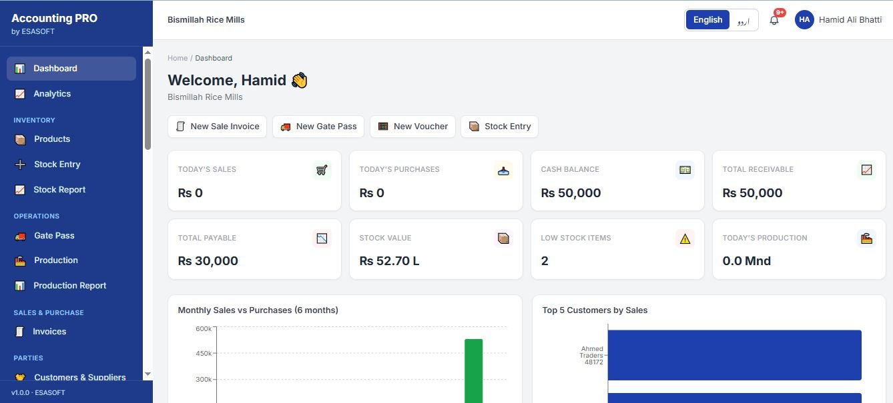Click the Top 5 Customers by Sales title
Image resolution: width=893 pixels, height=403 pixels.
point(595,310)
